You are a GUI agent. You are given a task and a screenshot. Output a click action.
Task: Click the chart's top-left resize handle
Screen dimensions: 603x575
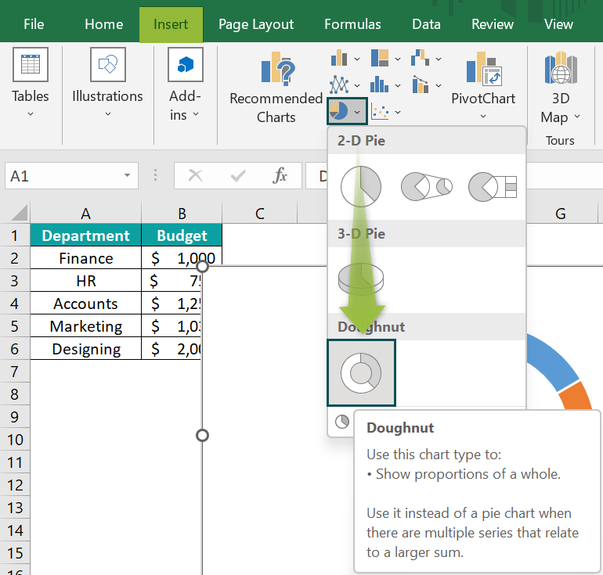(202, 266)
